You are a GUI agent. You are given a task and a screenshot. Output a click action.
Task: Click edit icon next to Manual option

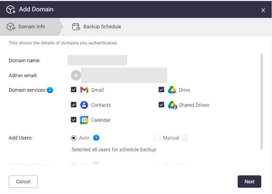point(185,138)
